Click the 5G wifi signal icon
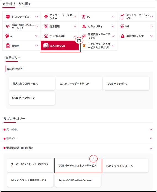The image size is (157, 192). (83, 17)
